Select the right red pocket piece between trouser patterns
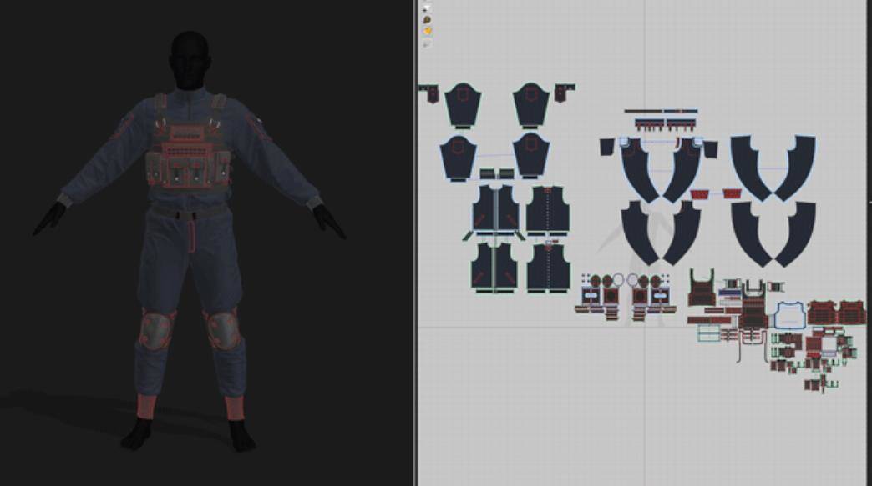Viewport: 872px width, 486px height. click(x=732, y=194)
